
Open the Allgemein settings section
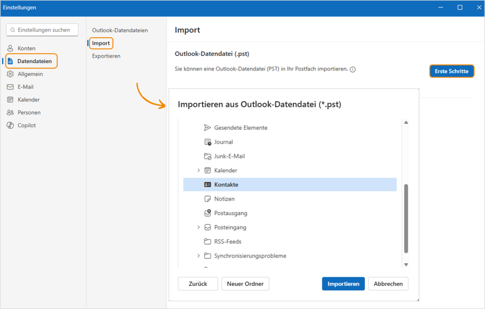[x=30, y=74]
